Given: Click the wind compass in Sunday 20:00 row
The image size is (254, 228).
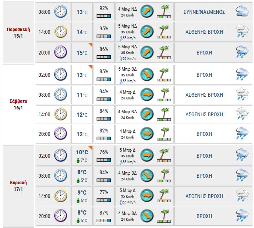Looking at the screenshot, I should pyautogui.click(x=147, y=216).
